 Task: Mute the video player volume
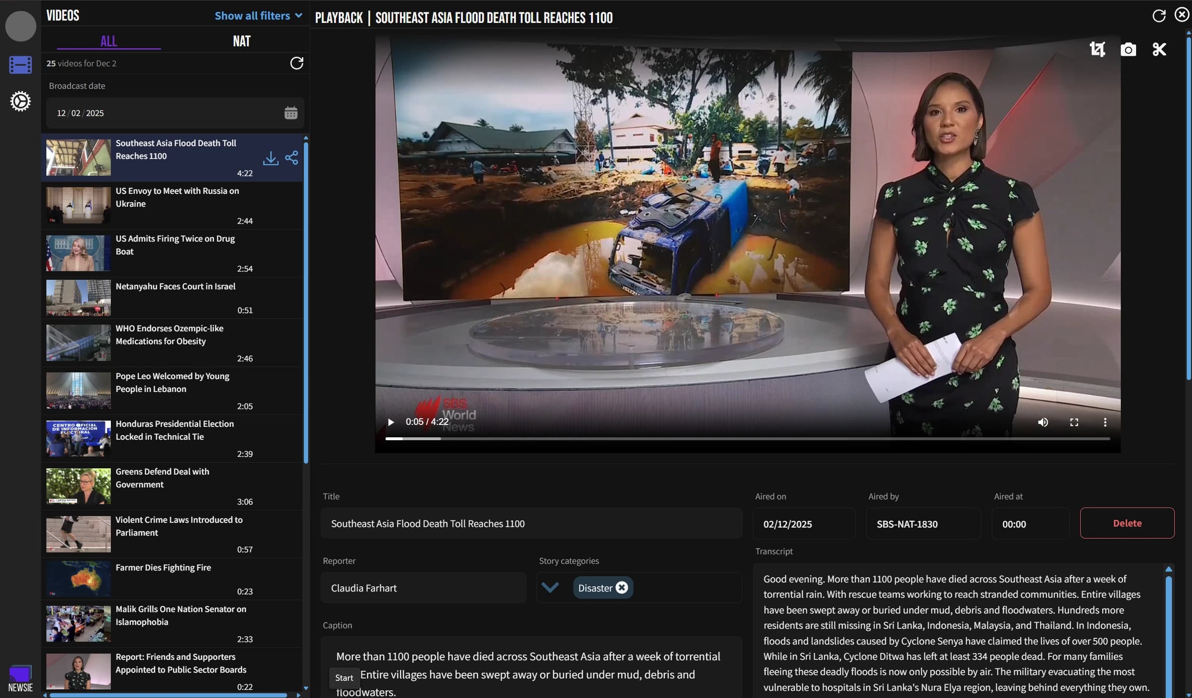tap(1042, 422)
